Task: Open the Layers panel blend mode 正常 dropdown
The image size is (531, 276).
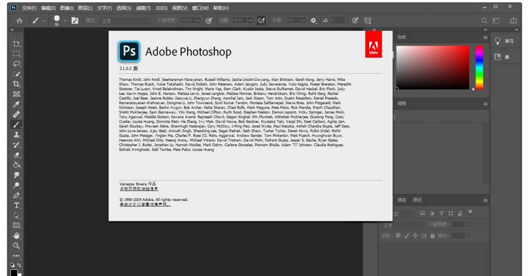Action: [x=402, y=225]
